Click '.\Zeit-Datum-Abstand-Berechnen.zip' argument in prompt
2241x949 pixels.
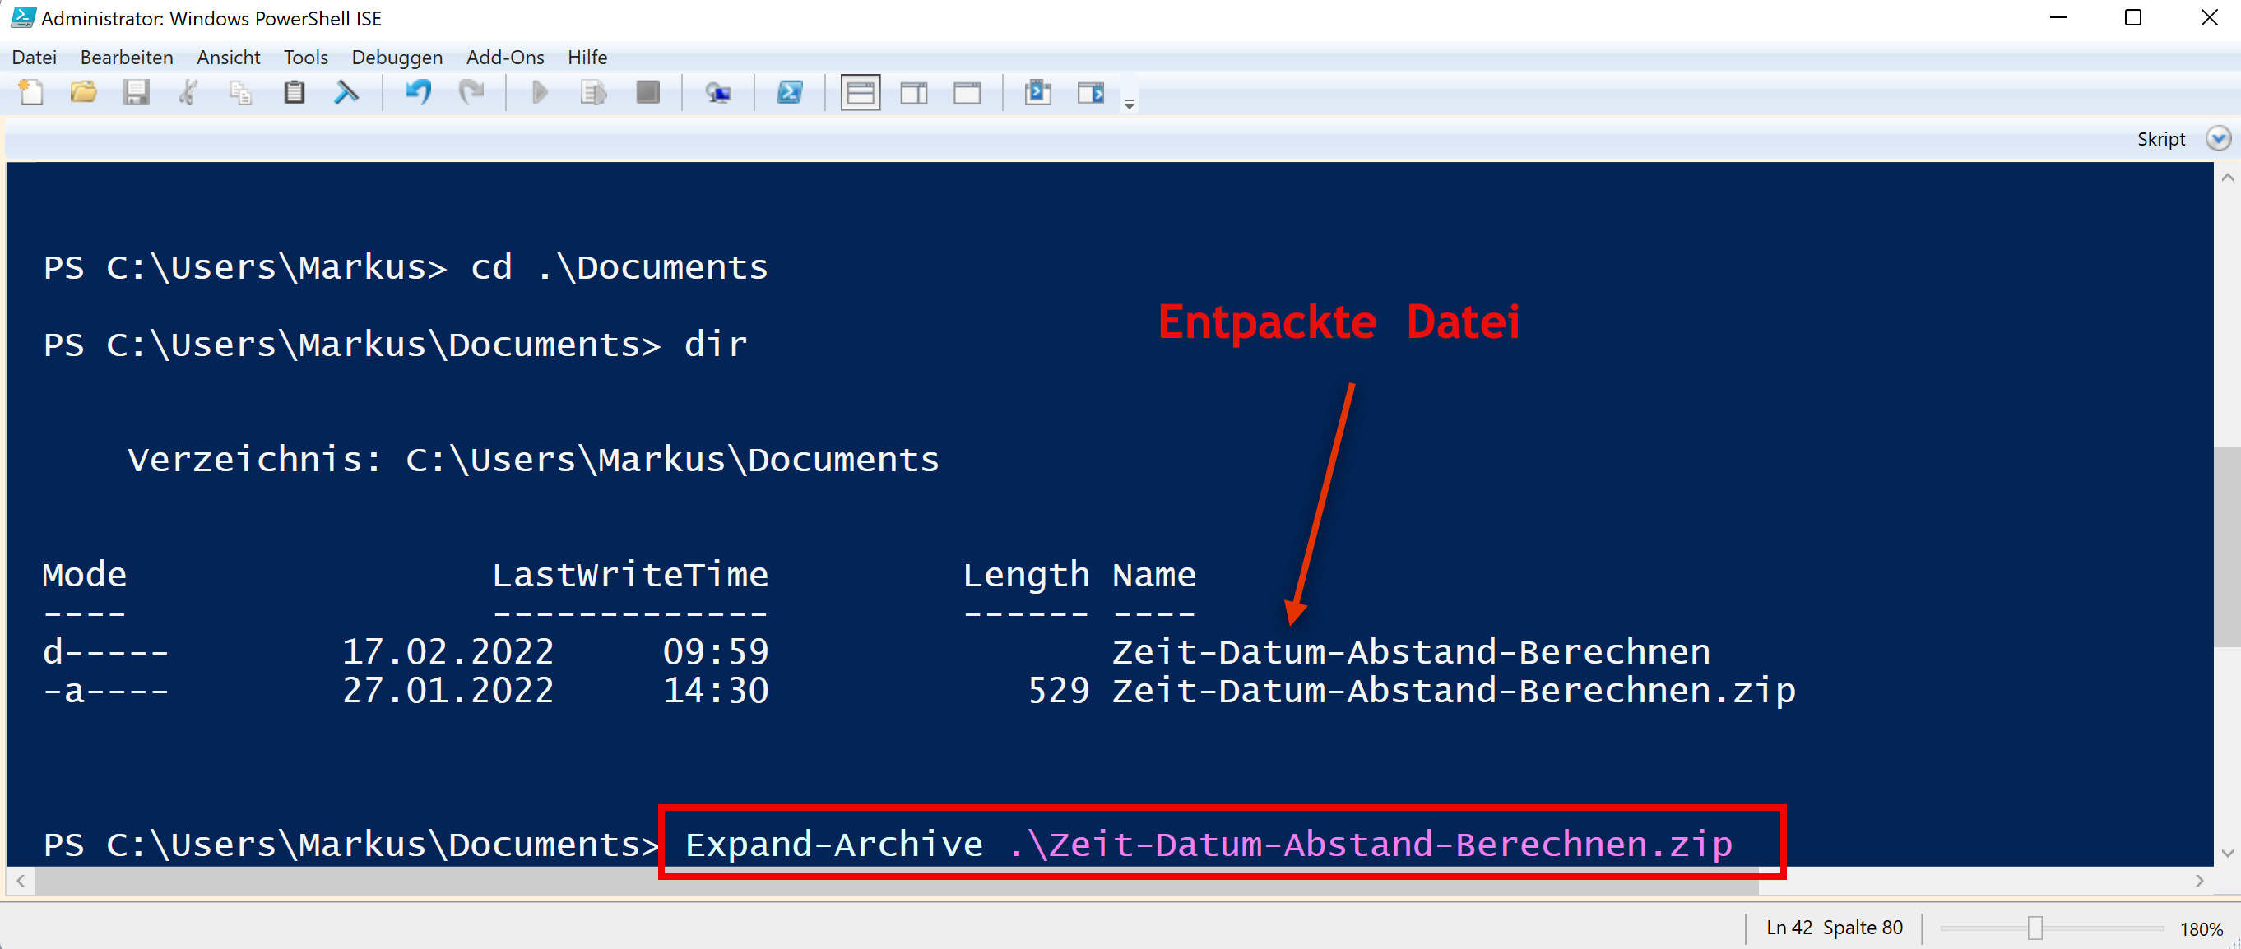pos(1370,845)
